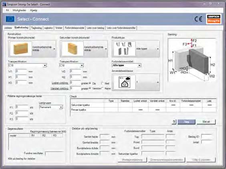Click the product type hangers image
The image size is (226, 169).
point(124,49)
